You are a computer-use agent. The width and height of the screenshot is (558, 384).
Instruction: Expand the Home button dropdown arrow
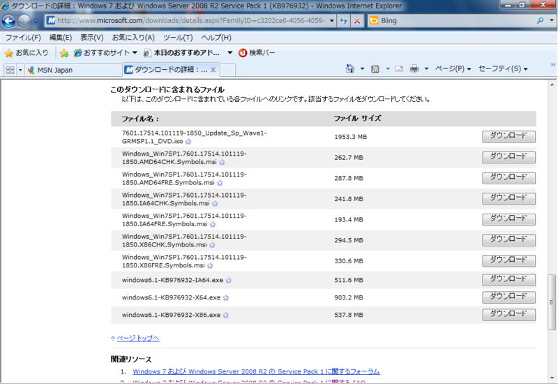coord(362,68)
